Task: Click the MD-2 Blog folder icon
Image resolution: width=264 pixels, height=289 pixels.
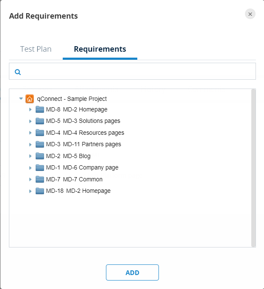Action: point(40,156)
